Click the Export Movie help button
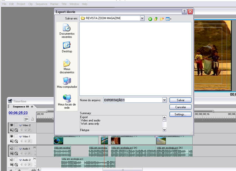The image size is (236, 171). coord(184,11)
